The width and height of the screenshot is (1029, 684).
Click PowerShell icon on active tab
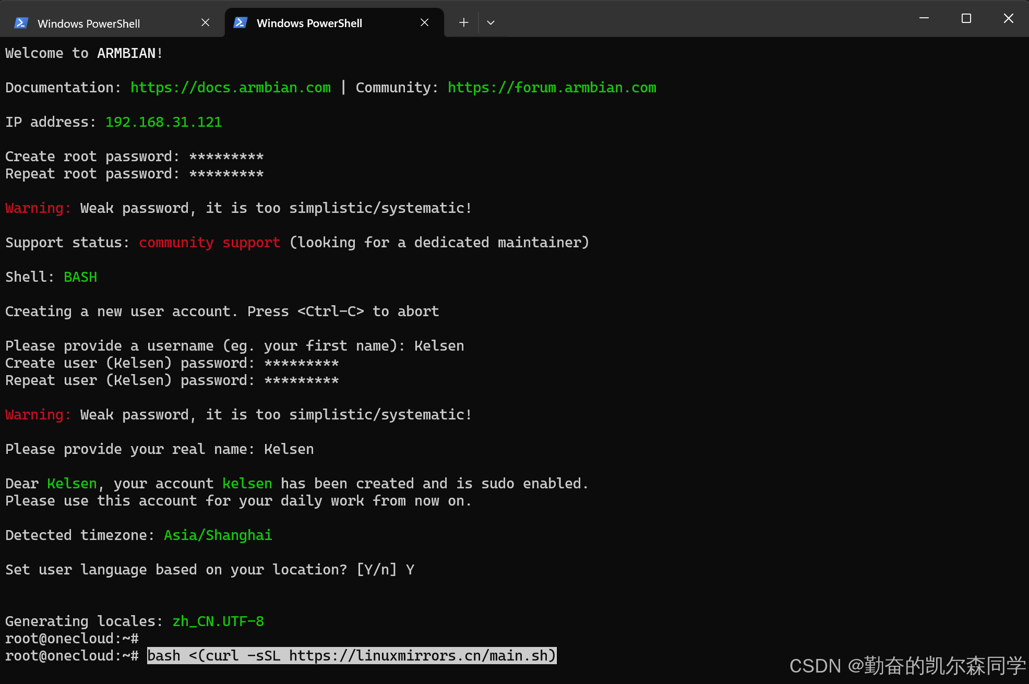[241, 22]
